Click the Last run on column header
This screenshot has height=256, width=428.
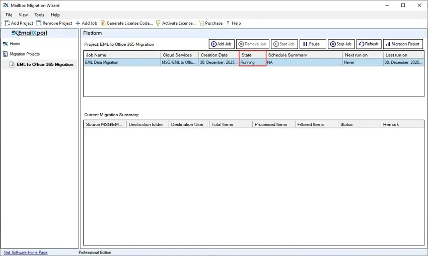tap(403, 55)
